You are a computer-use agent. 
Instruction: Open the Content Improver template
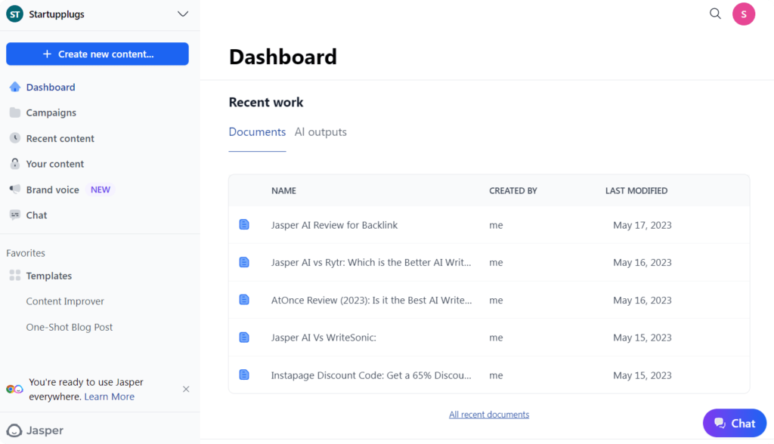click(65, 301)
